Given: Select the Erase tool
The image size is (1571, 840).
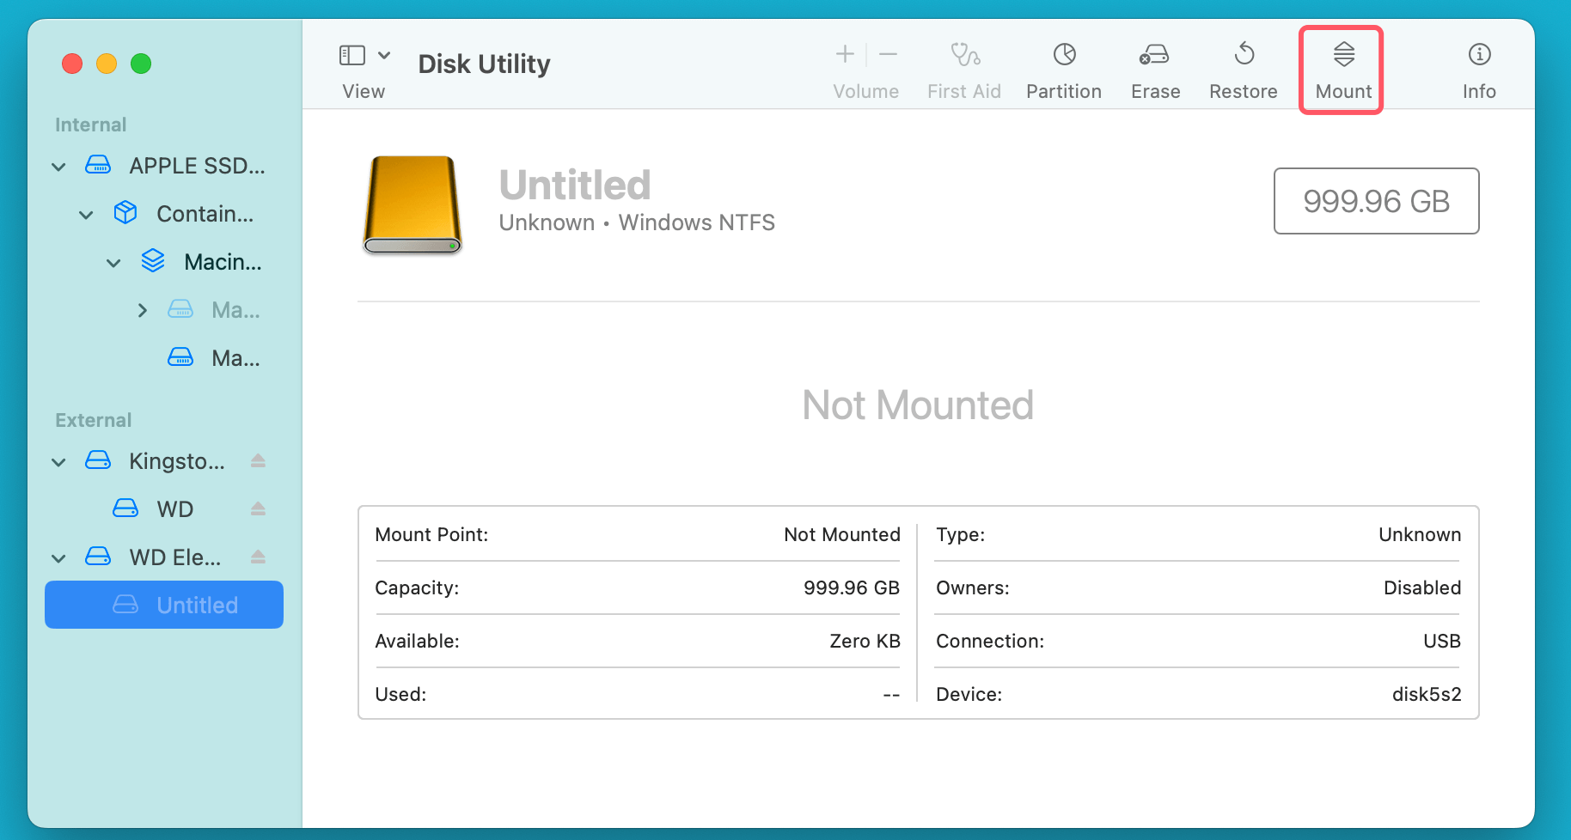Looking at the screenshot, I should click(x=1155, y=69).
